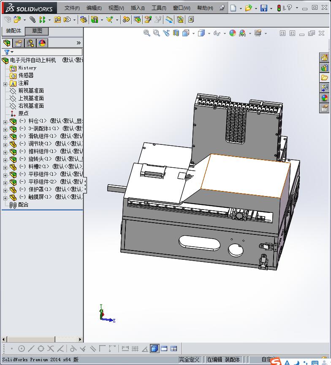Open the 视图(V) menu
This screenshot has width=331, height=365.
coord(116,8)
